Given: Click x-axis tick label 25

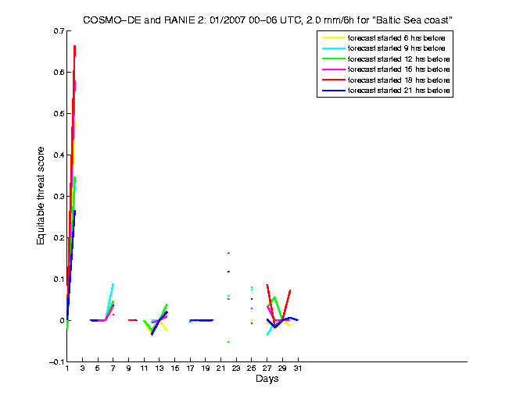Looking at the screenshot, I should pyautogui.click(x=252, y=369).
